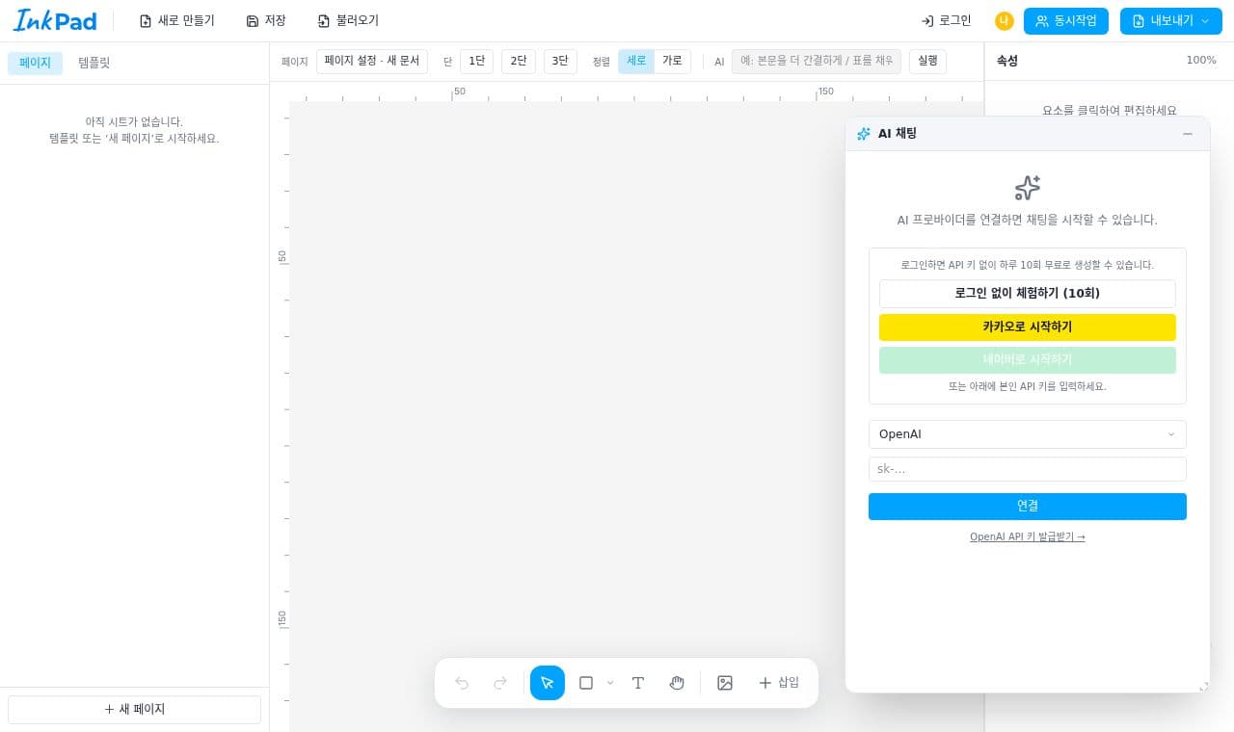This screenshot has width=1234, height=732.
Task: Select 3단 column layout
Action: pos(560,61)
